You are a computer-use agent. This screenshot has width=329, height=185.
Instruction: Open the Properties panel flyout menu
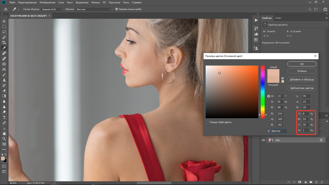326,18
